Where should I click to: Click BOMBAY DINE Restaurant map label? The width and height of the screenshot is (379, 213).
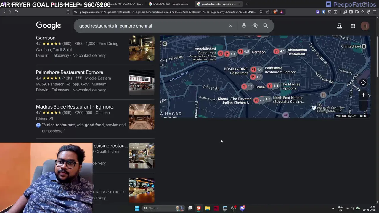236,71
